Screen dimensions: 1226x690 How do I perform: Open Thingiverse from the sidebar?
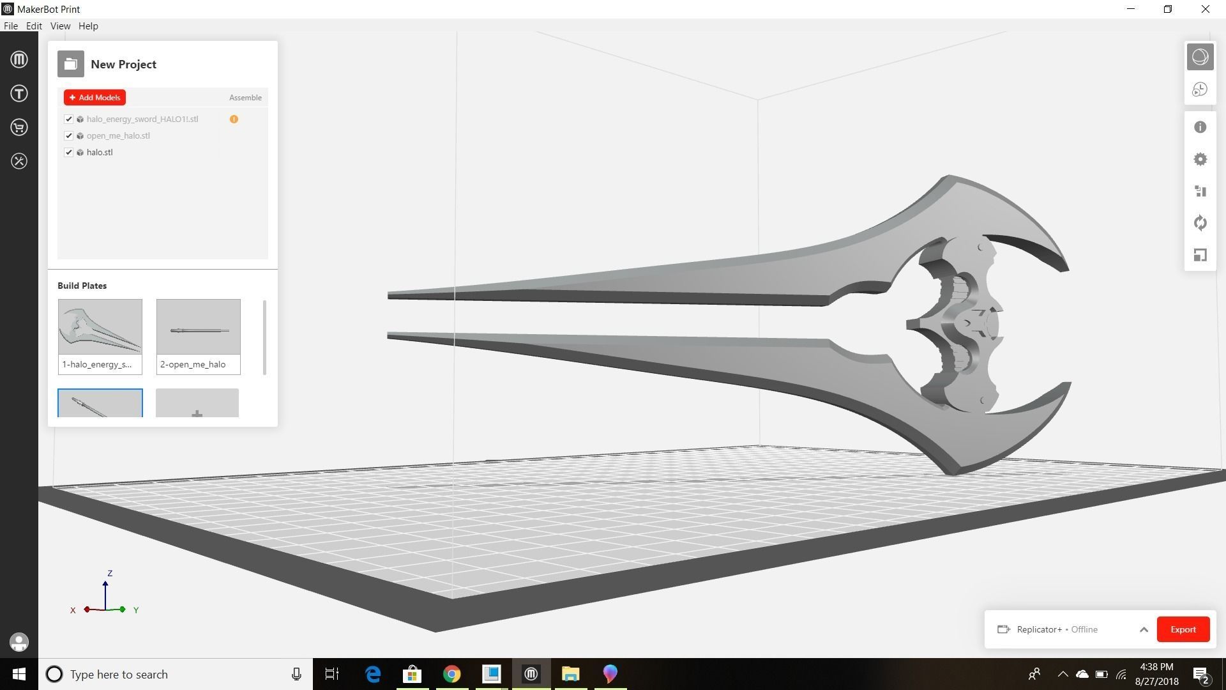(x=19, y=93)
